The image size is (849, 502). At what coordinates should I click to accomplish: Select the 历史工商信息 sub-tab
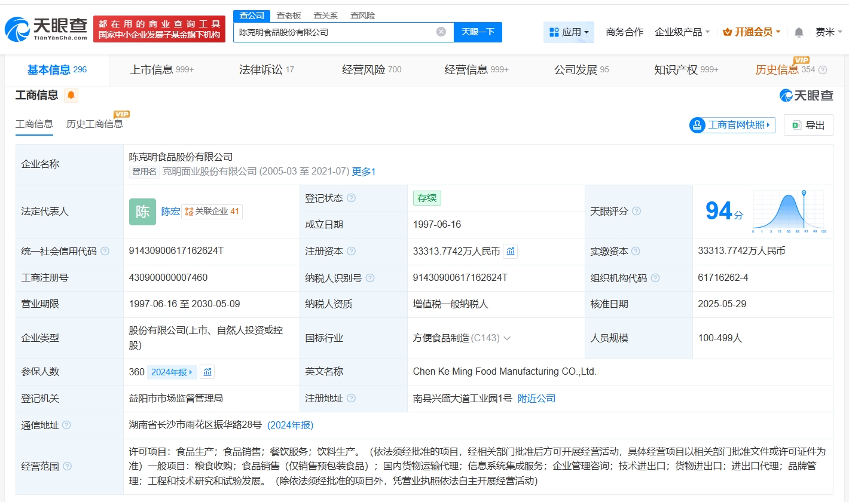95,124
